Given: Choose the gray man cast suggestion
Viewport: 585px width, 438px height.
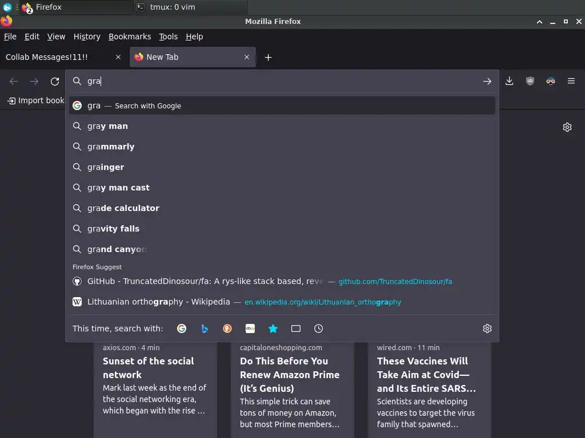Looking at the screenshot, I should coord(282,188).
